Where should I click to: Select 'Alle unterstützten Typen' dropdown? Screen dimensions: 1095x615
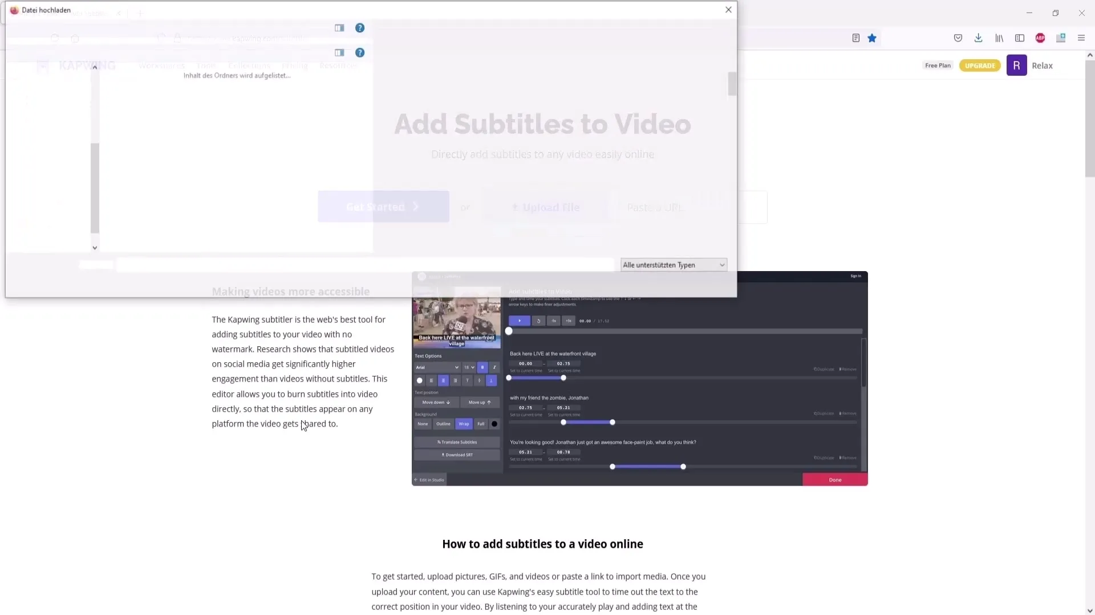pos(673,264)
